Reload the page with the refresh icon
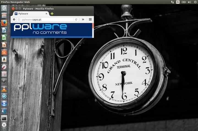This screenshot has width=198, height=131. point(76,19)
